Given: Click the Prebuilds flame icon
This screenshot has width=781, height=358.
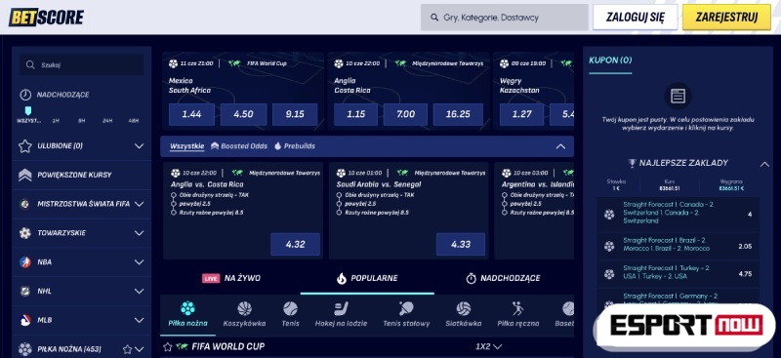Looking at the screenshot, I should click(278, 146).
